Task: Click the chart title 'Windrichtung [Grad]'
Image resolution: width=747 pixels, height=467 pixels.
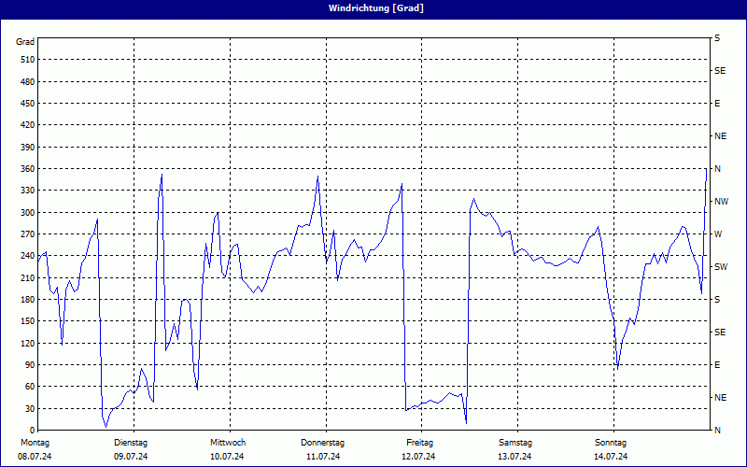Action: [376, 8]
